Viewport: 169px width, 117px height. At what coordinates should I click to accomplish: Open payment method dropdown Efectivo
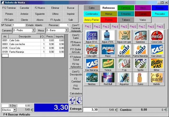point(15,110)
